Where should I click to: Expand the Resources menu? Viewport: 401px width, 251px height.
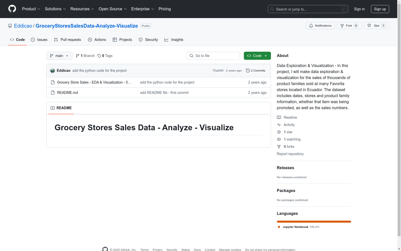82,9
